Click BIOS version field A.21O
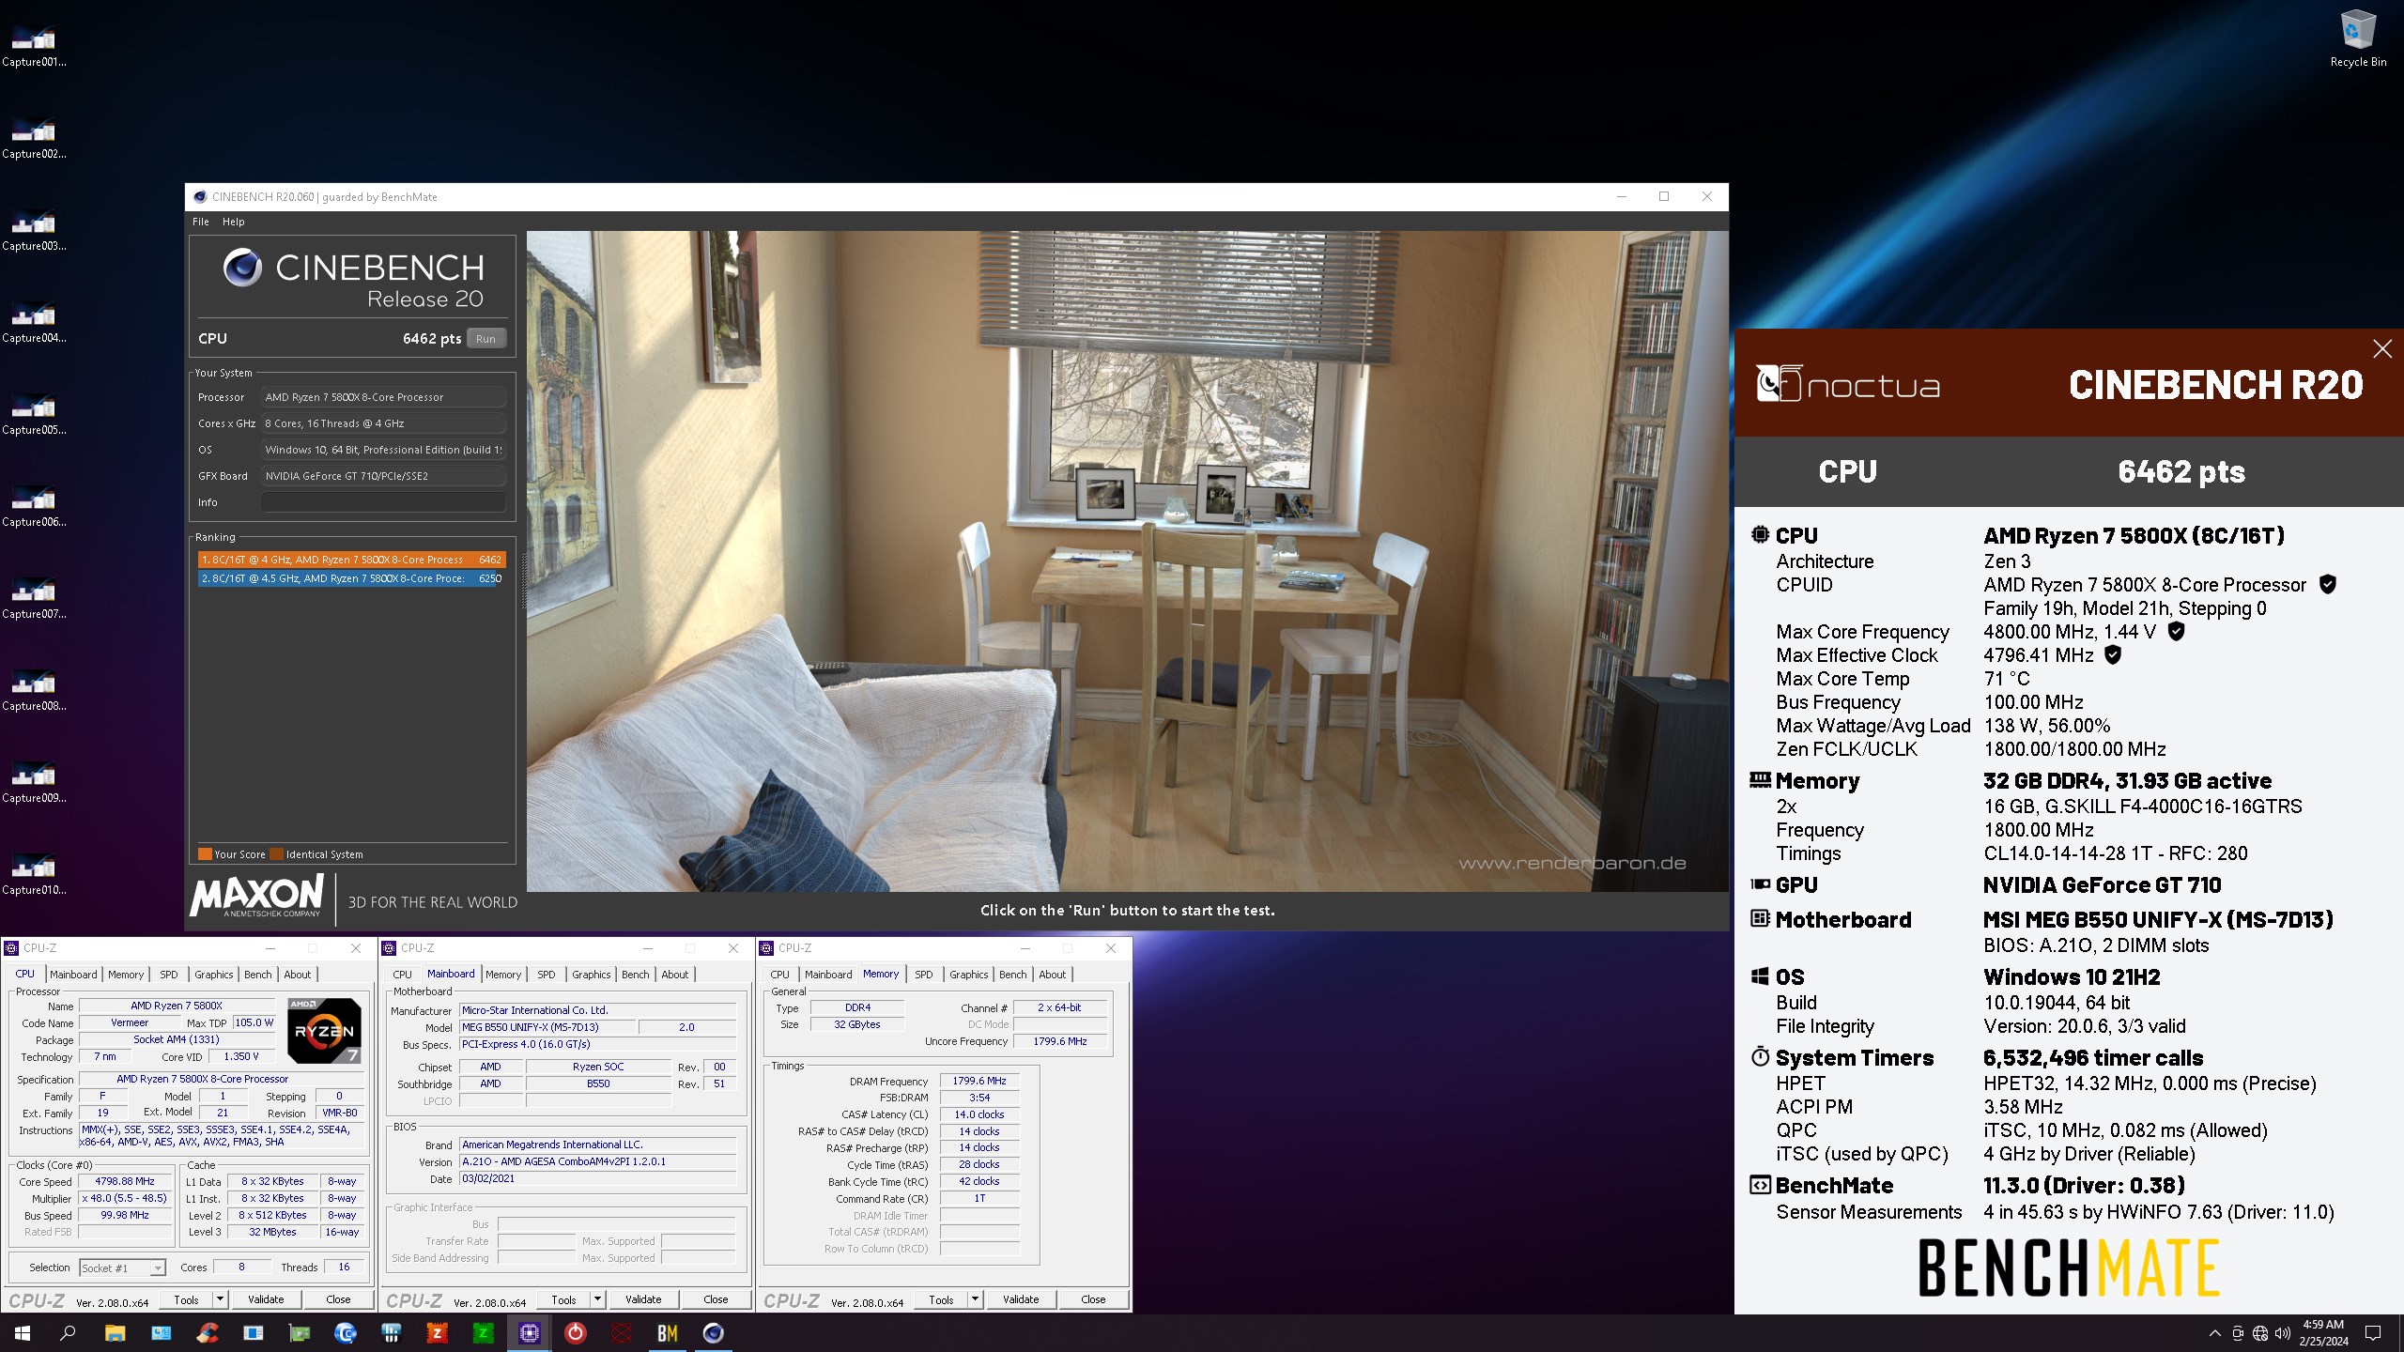The image size is (2404, 1352). pos(597,1161)
